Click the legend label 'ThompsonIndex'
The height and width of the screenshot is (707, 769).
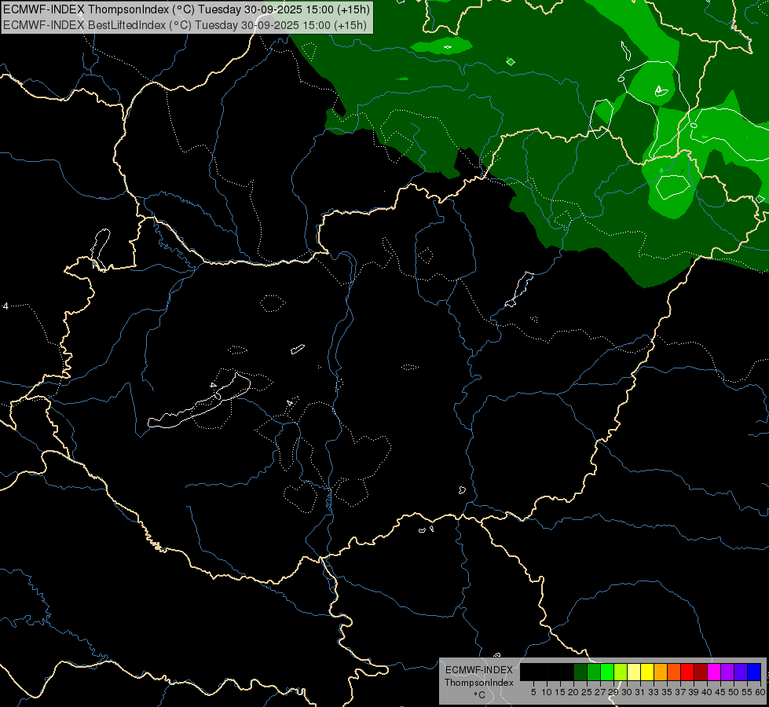tap(479, 683)
